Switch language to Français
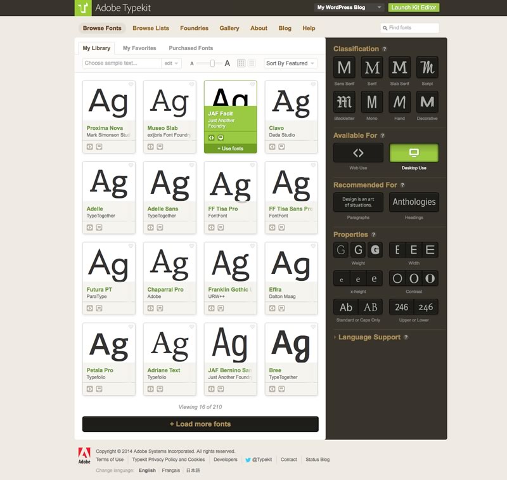The width and height of the screenshot is (507, 480). pyautogui.click(x=170, y=470)
